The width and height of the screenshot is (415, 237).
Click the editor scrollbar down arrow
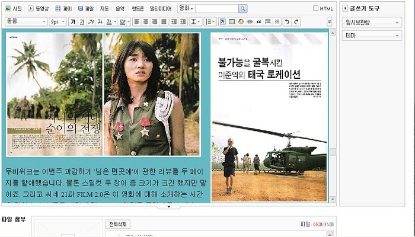333,200
